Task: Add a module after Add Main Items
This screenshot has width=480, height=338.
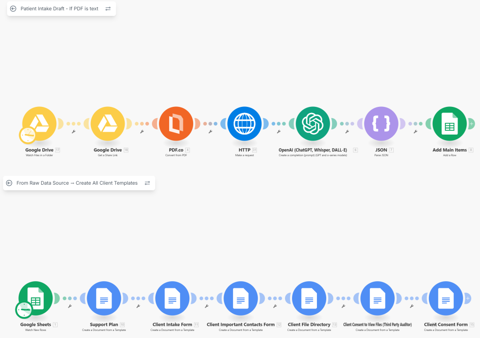Action: click(472, 124)
